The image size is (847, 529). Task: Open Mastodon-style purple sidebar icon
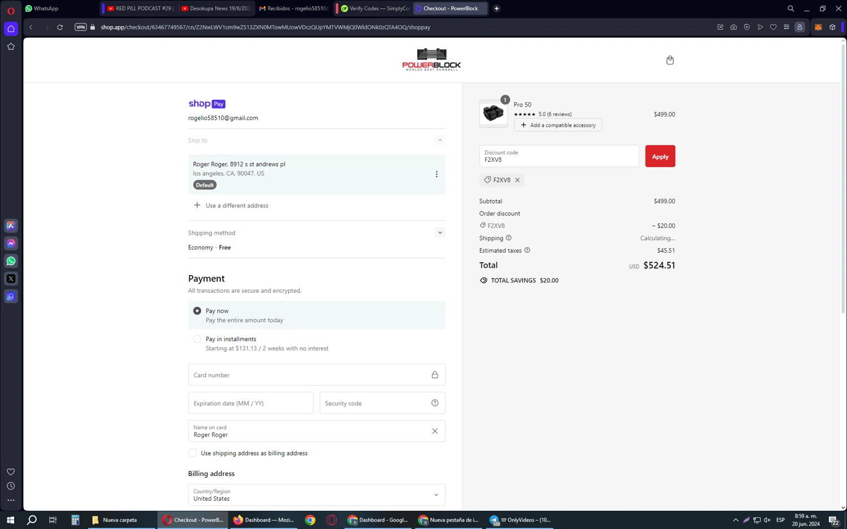pyautogui.click(x=11, y=297)
